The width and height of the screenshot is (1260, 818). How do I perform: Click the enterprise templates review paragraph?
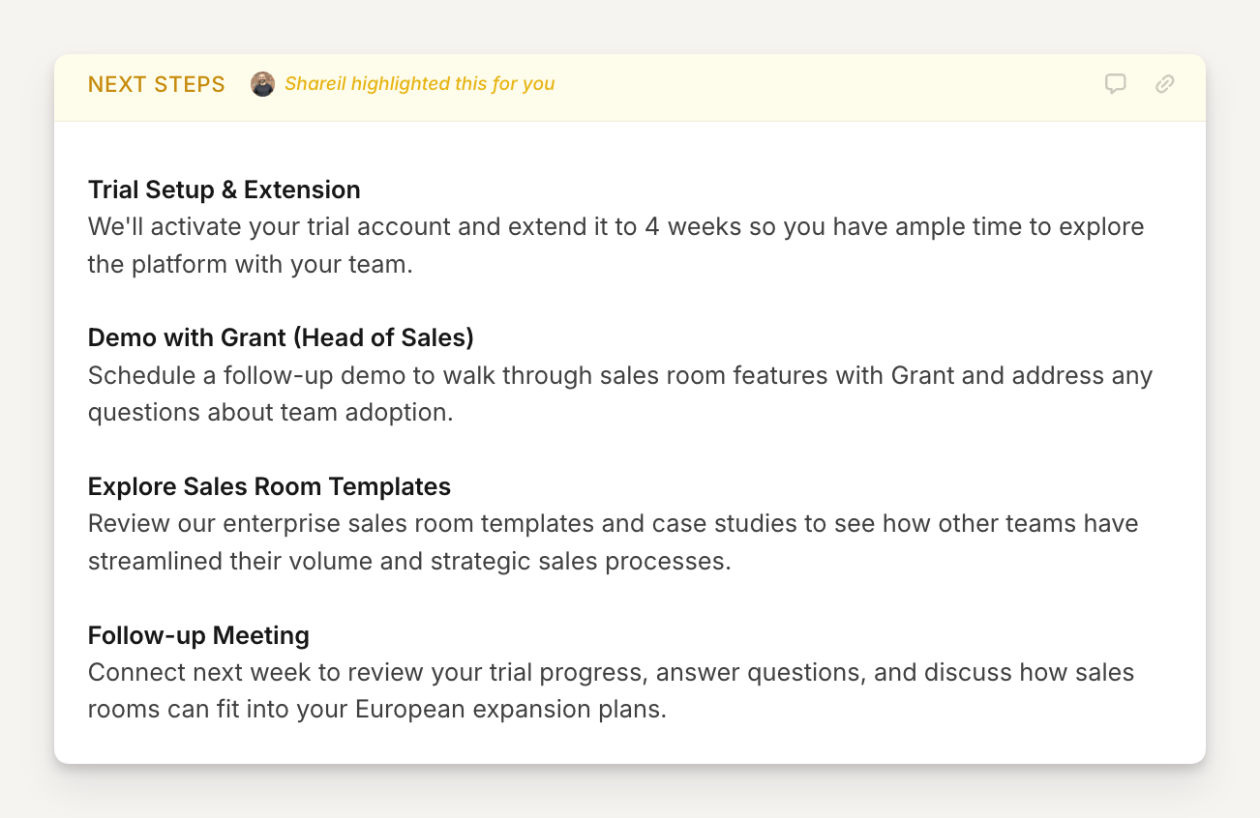[x=613, y=542]
